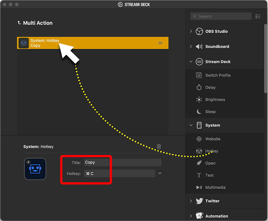Expand the Twitter category chevron
The image size is (268, 221).
coord(191,201)
